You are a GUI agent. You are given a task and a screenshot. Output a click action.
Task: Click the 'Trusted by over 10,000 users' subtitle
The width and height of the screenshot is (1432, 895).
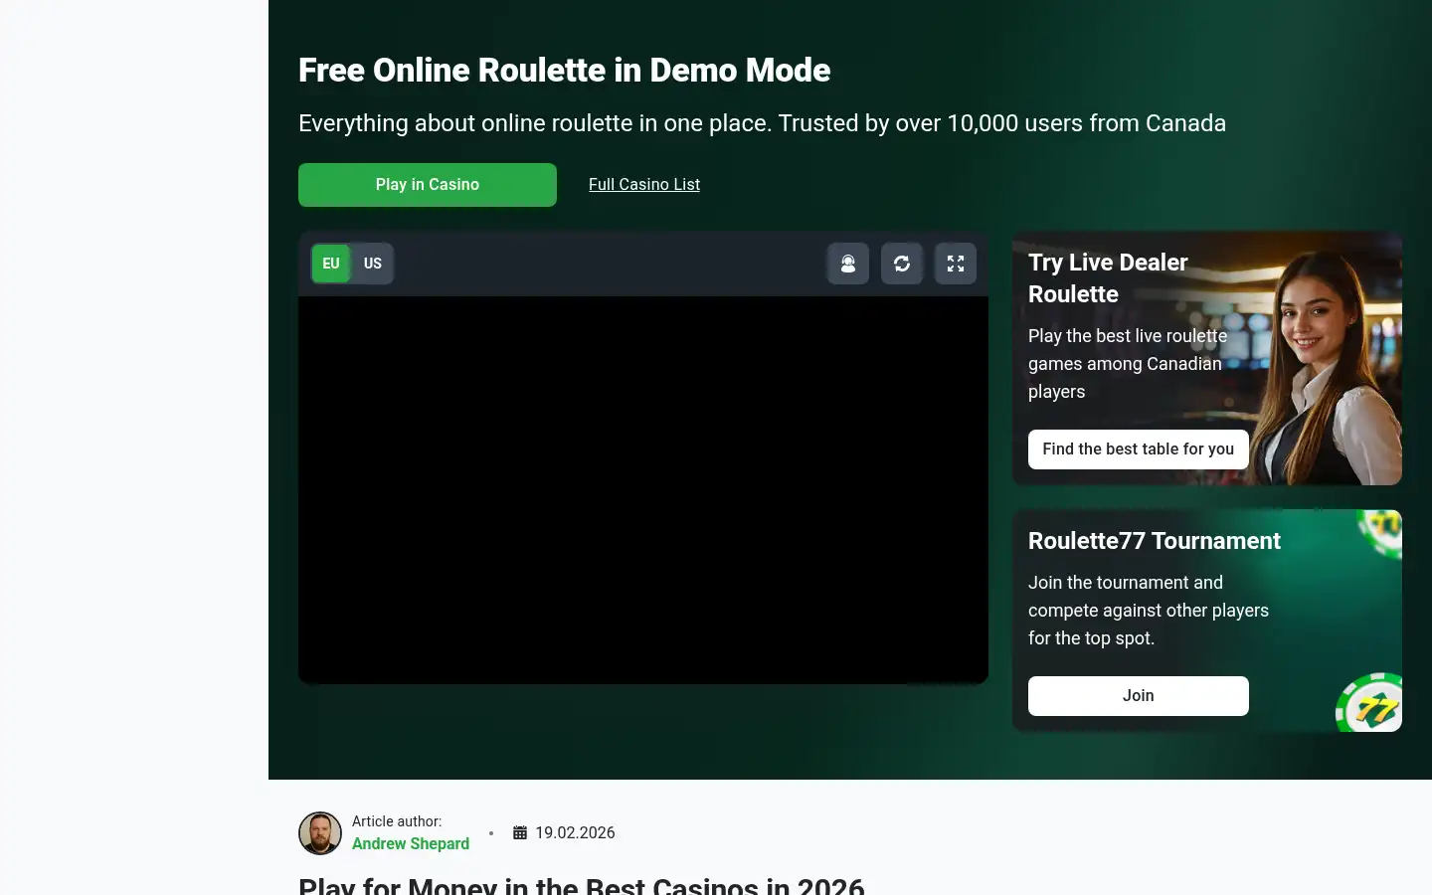(762, 123)
